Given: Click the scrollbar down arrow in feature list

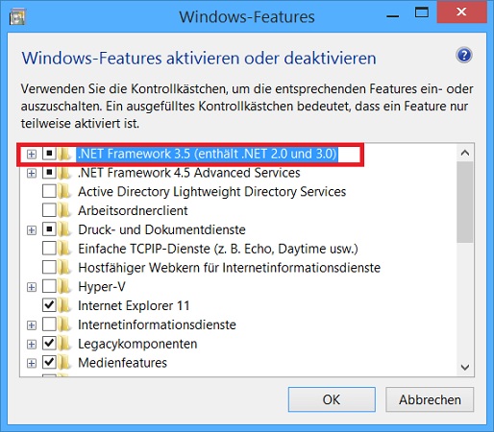Looking at the screenshot, I should [465, 367].
